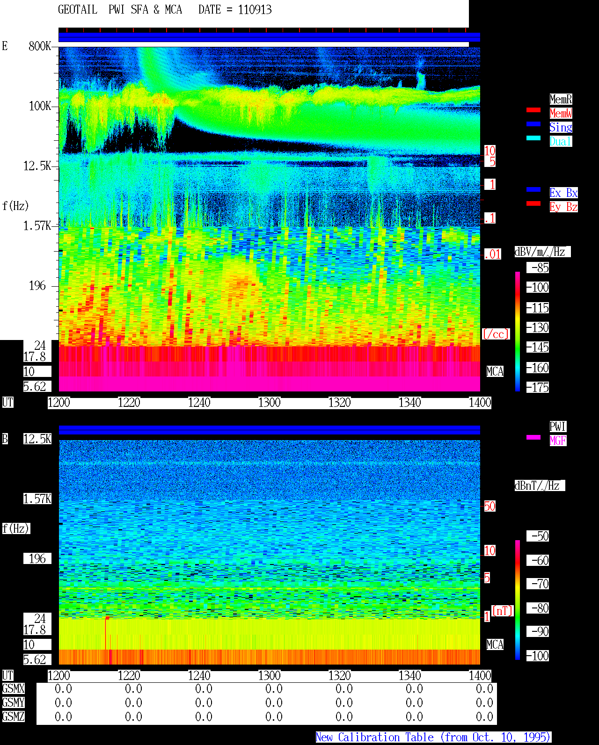Click the blue Ex Bx legend swatch
The width and height of the screenshot is (599, 745).
[x=533, y=189]
